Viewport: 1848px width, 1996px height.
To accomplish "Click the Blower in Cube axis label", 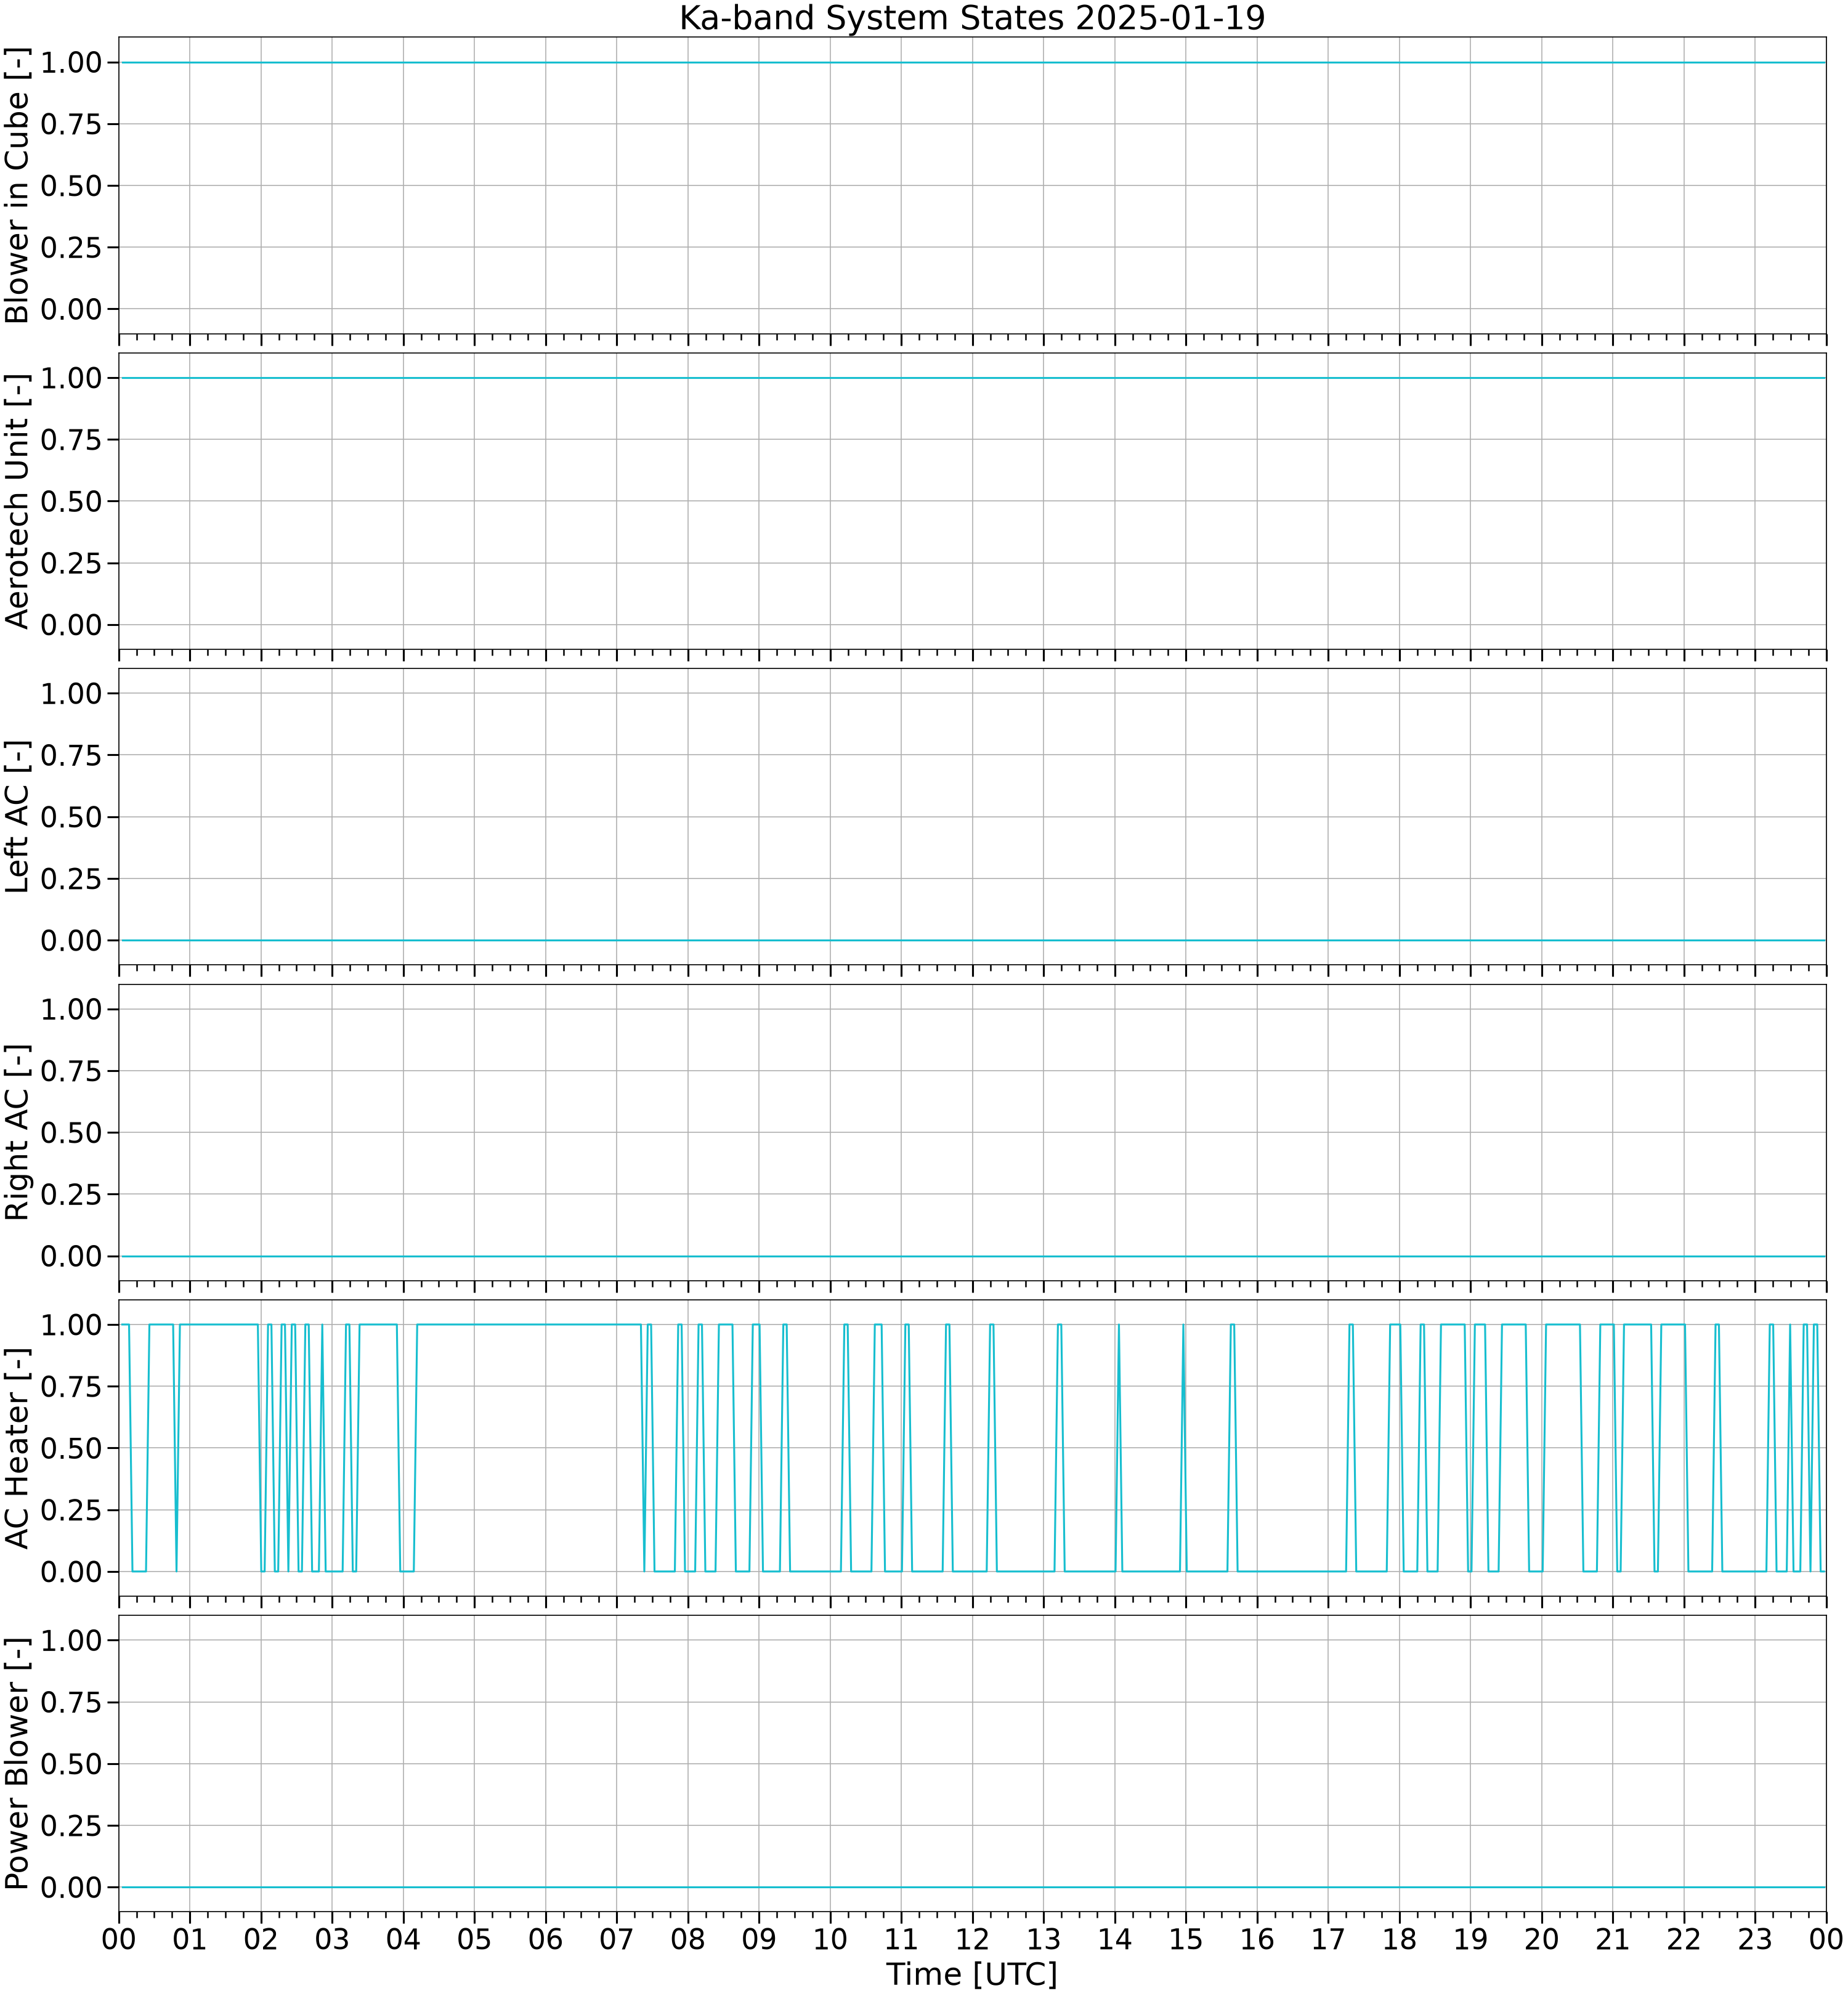I will click(18, 186).
